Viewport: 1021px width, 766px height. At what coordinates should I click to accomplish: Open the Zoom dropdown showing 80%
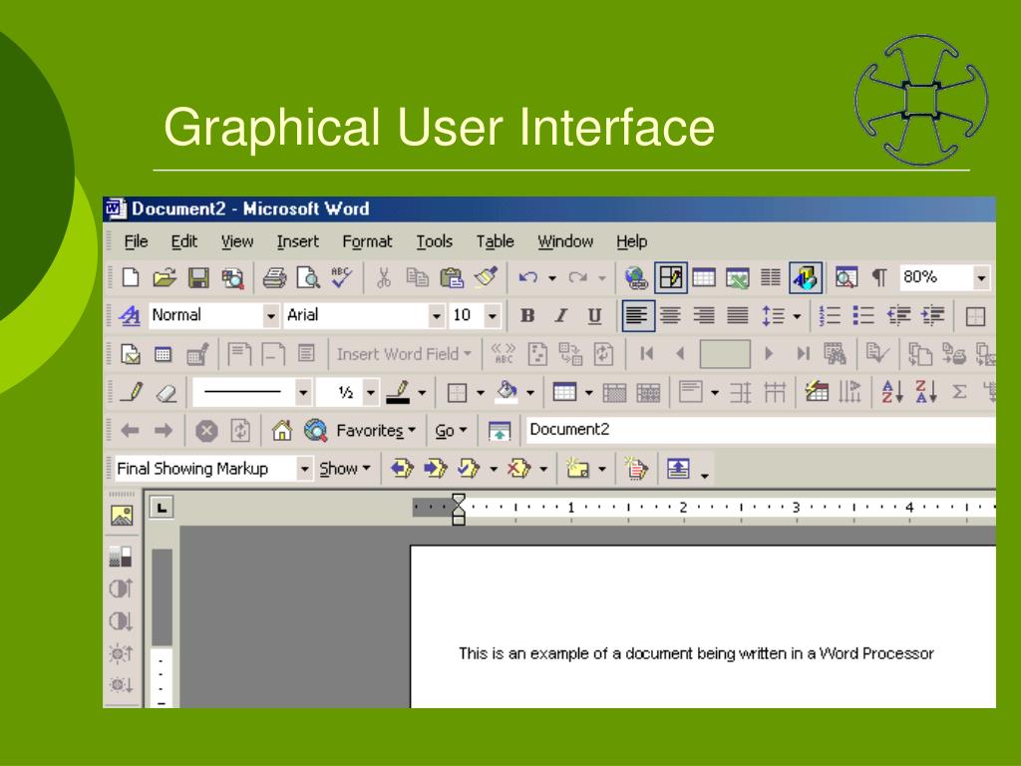pyautogui.click(x=981, y=278)
